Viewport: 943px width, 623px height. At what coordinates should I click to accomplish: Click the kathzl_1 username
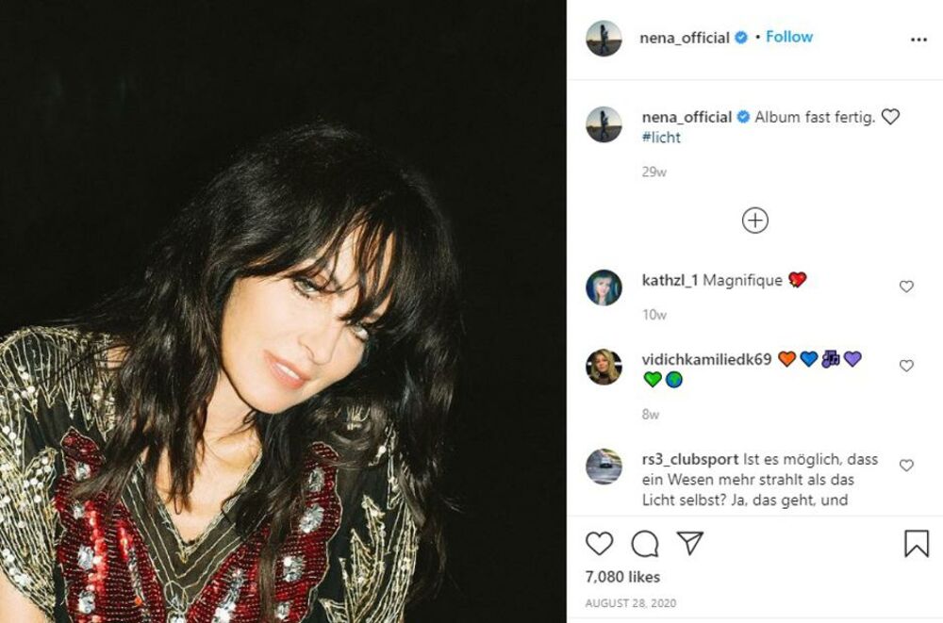[x=670, y=281]
